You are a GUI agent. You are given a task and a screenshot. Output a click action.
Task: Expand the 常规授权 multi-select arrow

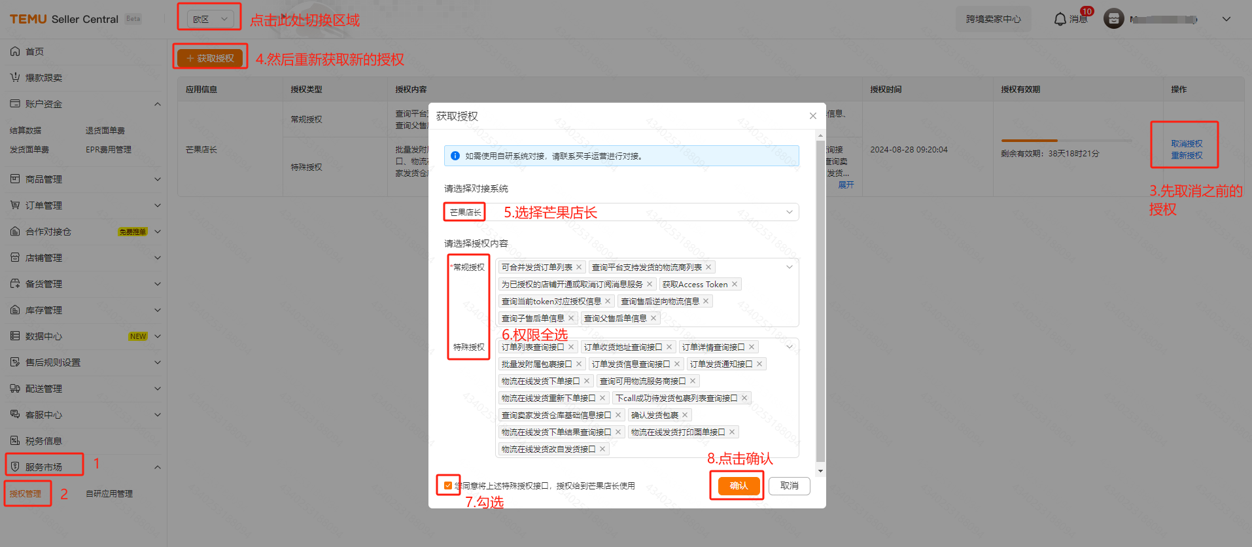(790, 267)
